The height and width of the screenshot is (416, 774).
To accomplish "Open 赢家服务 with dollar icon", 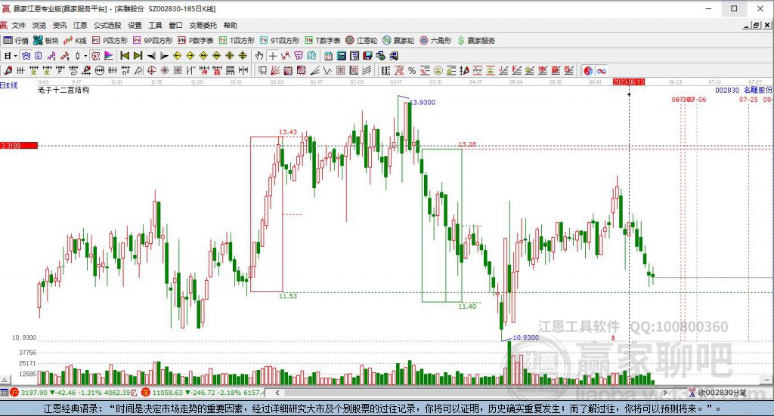I will 476,41.
